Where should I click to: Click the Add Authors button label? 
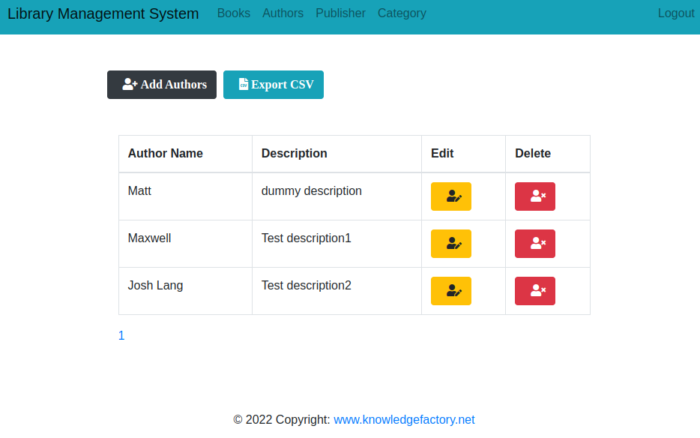pyautogui.click(x=174, y=85)
